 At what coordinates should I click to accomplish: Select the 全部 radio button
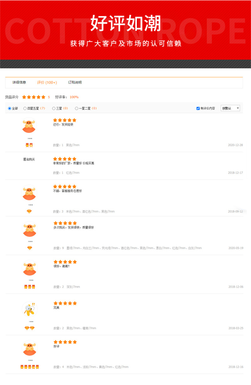(9, 108)
